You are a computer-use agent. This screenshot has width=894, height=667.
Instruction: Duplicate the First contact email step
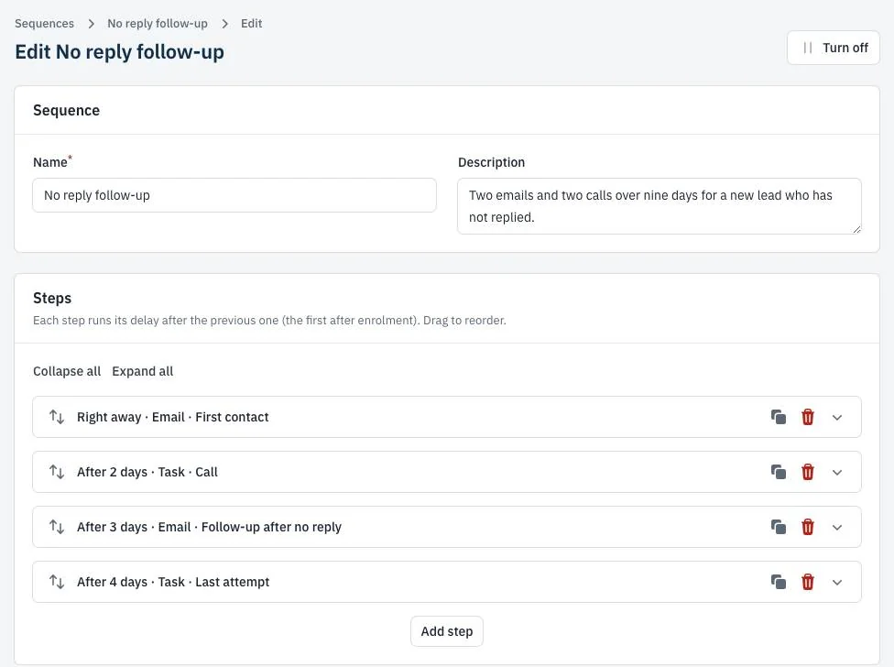coord(779,417)
